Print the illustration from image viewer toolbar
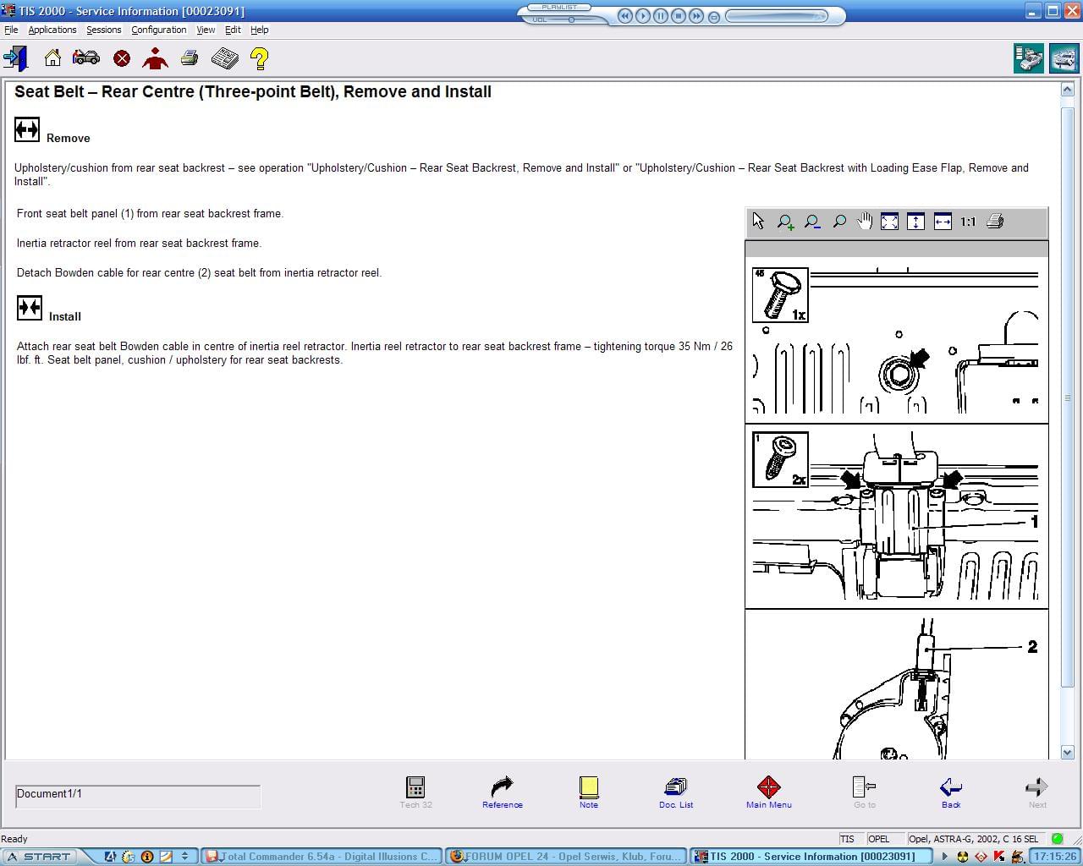Viewport: 1083px width, 866px height. pyautogui.click(x=995, y=222)
